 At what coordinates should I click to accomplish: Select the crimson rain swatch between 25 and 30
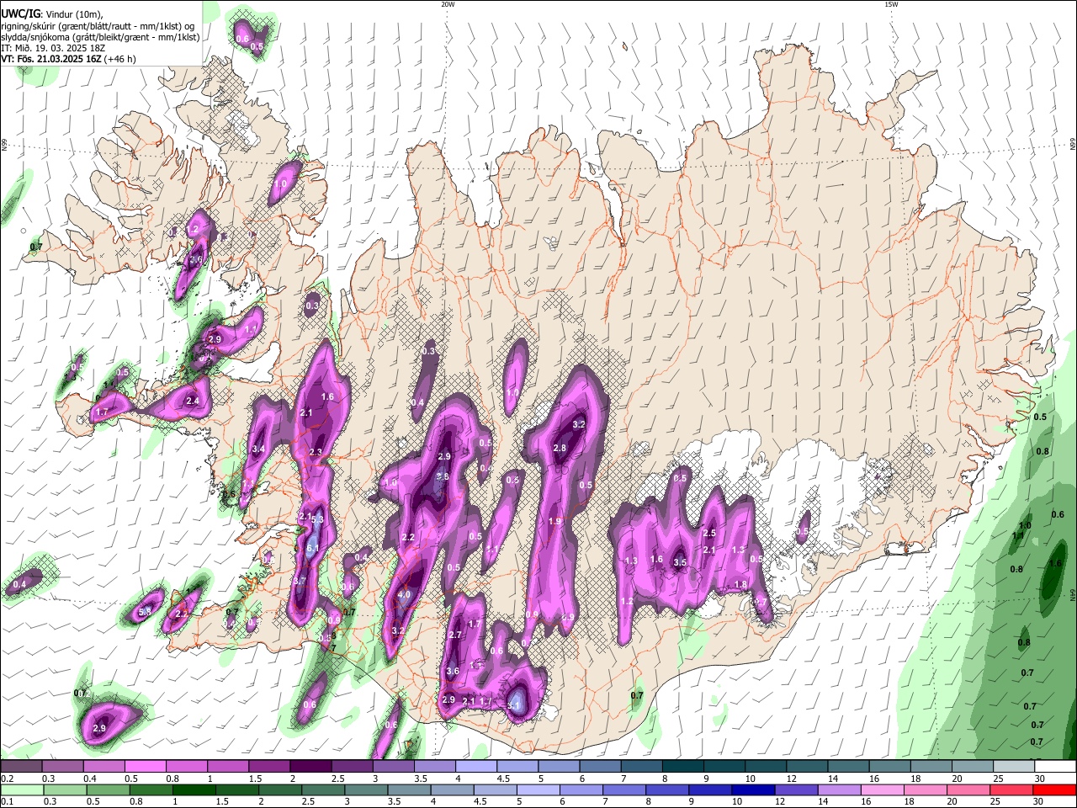[x=1011, y=789]
